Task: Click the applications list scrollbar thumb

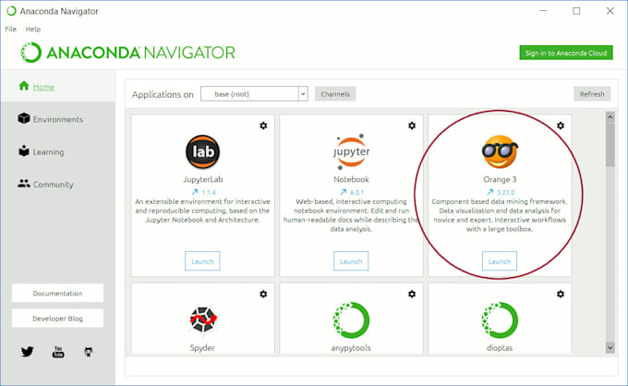Action: point(610,145)
